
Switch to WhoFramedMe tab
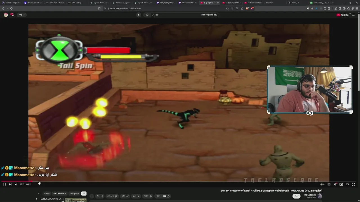click(188, 3)
